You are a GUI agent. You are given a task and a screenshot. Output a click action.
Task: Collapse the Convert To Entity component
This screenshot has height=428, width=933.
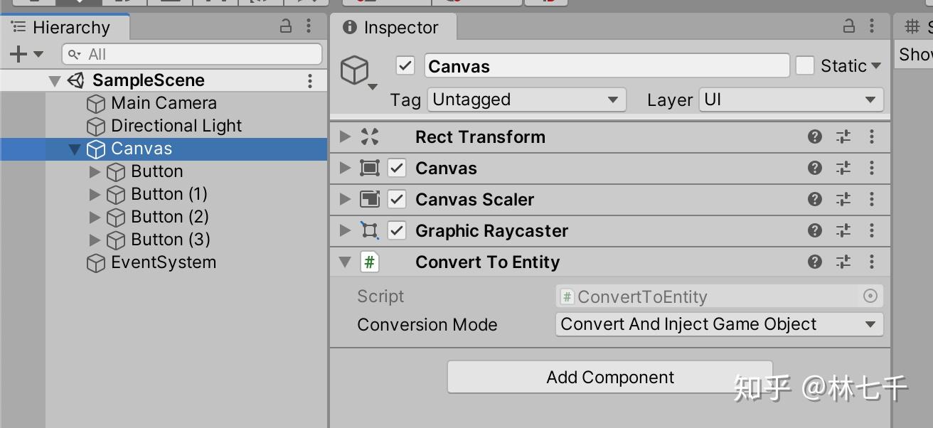(x=344, y=262)
